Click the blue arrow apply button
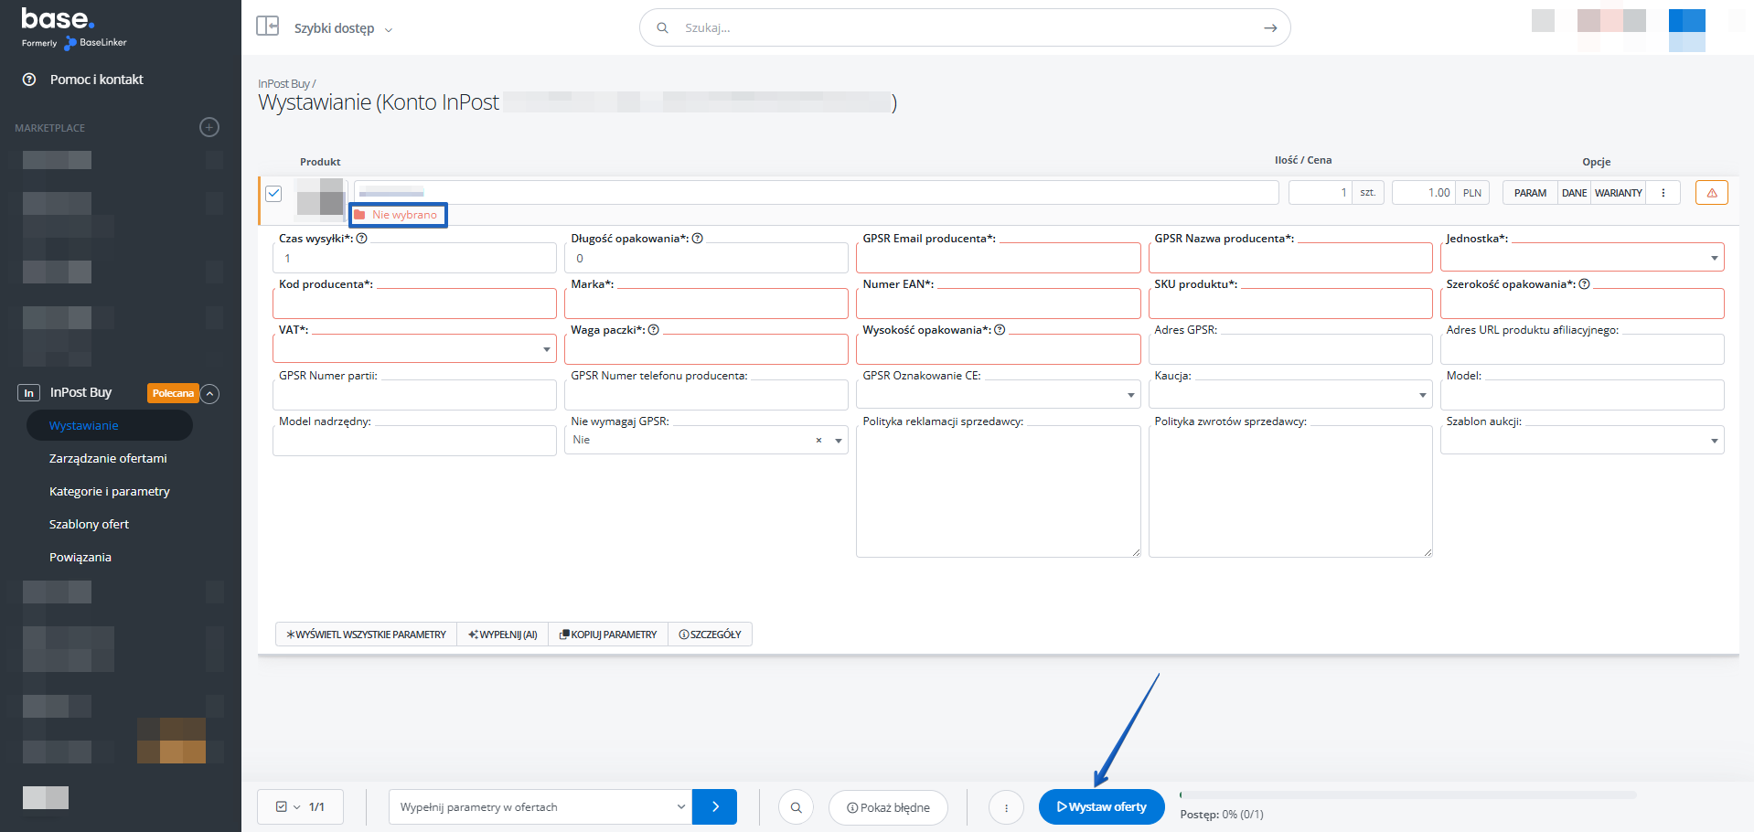 (714, 807)
